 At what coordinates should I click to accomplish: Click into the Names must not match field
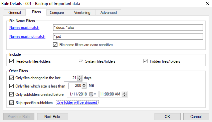click(x=128, y=36)
